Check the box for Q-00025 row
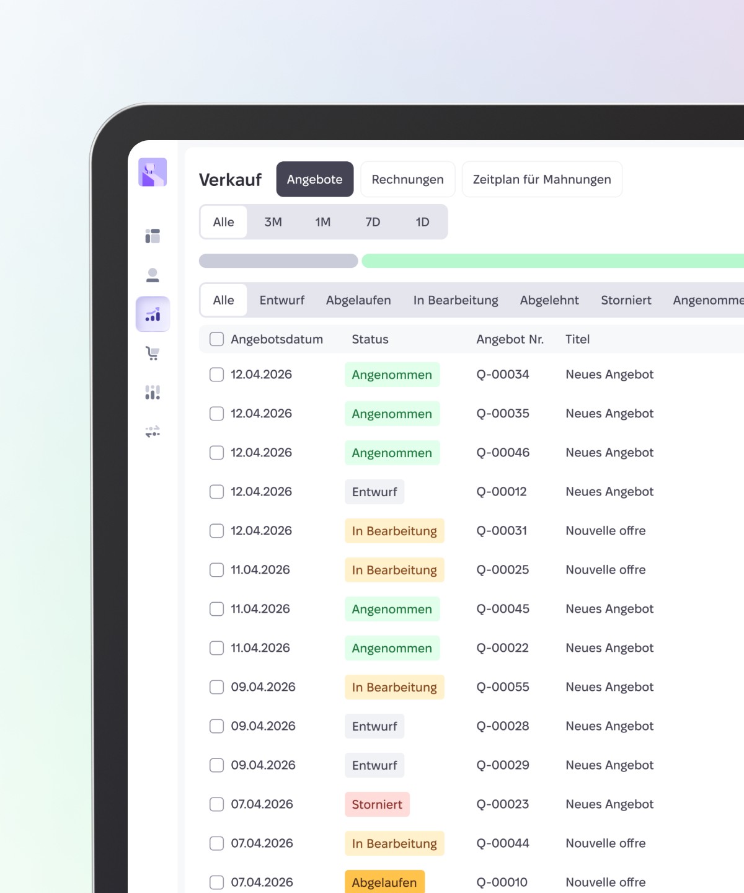This screenshot has width=744, height=893. pyautogui.click(x=216, y=570)
